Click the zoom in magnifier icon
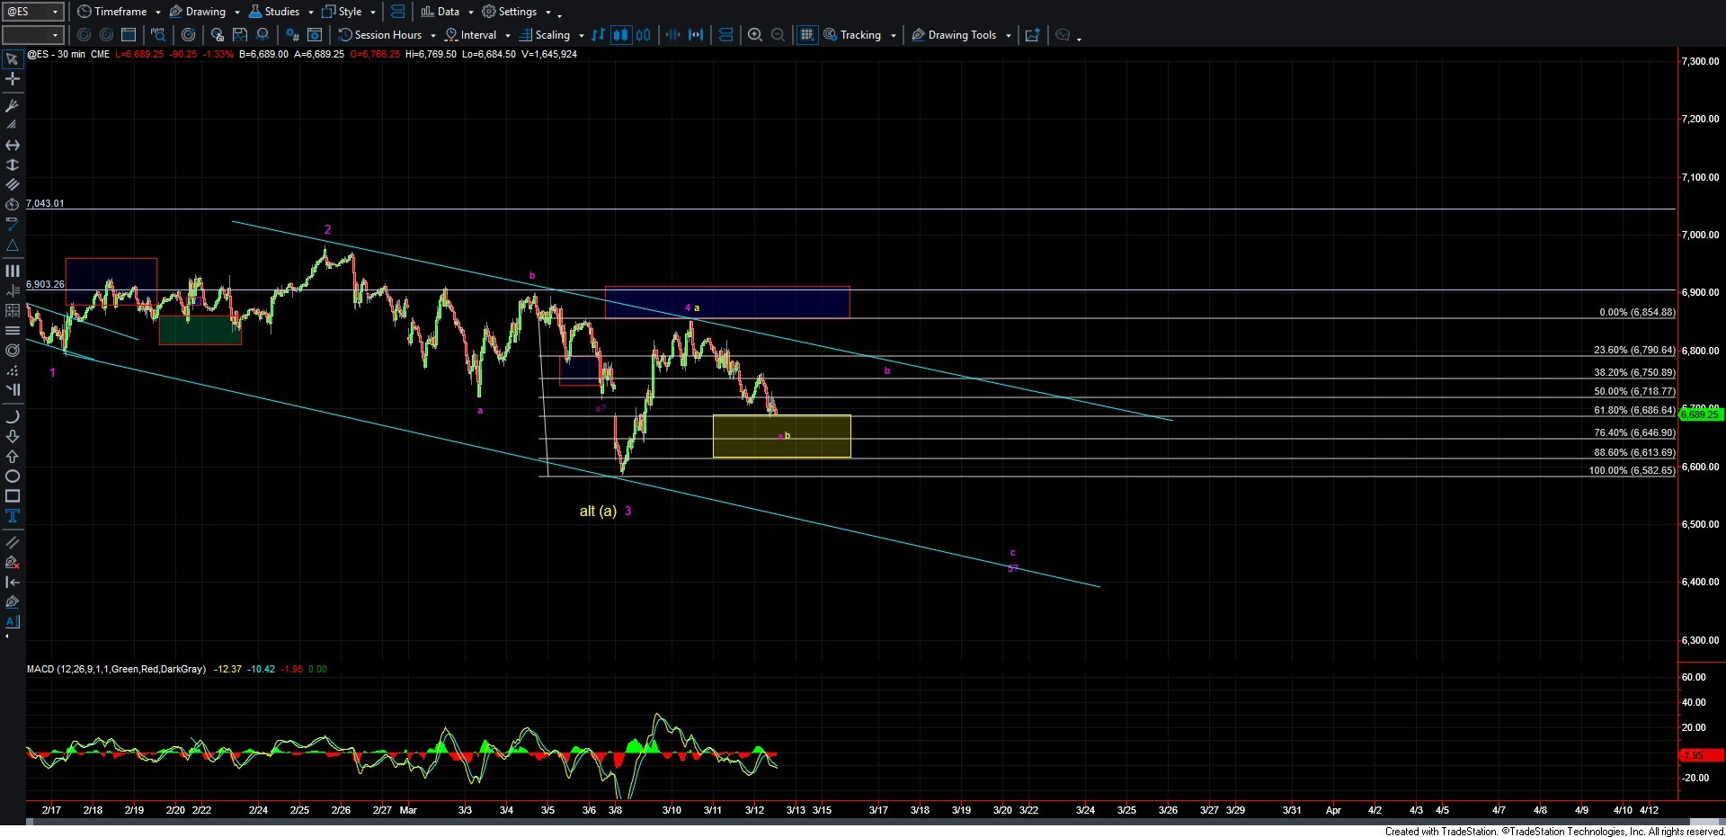 click(755, 35)
